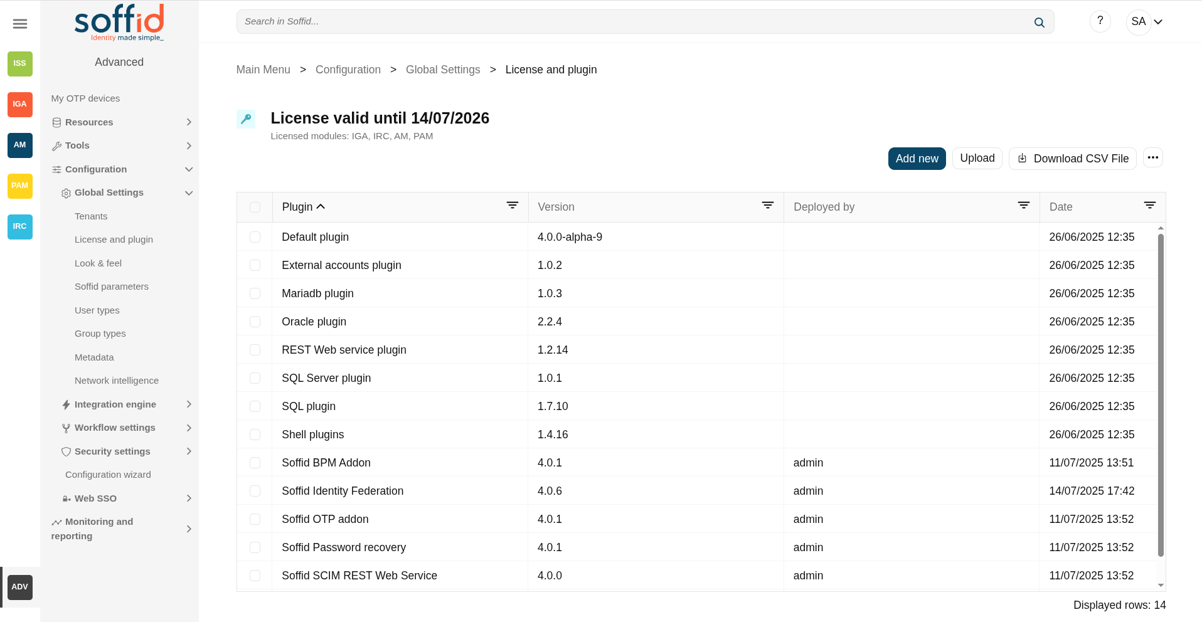This screenshot has height=622, width=1202.
Task: Open User types menu item
Action: 97,310
